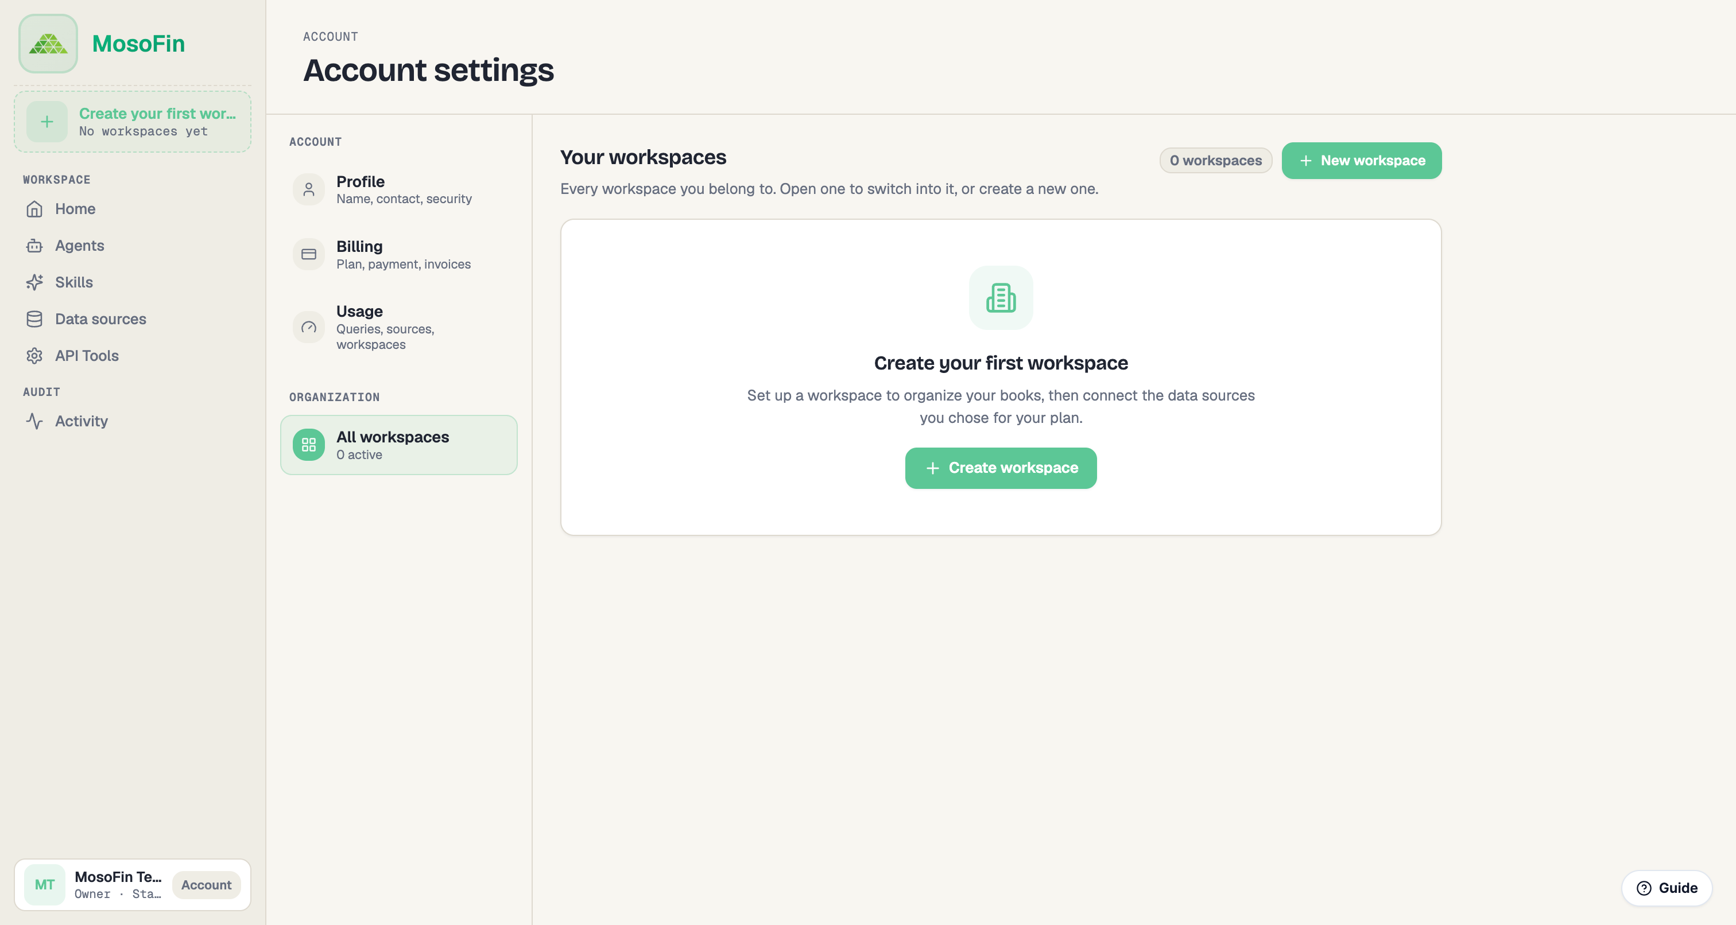This screenshot has width=1736, height=925.
Task: Click the MosoFin logo icon
Action: coord(48,44)
